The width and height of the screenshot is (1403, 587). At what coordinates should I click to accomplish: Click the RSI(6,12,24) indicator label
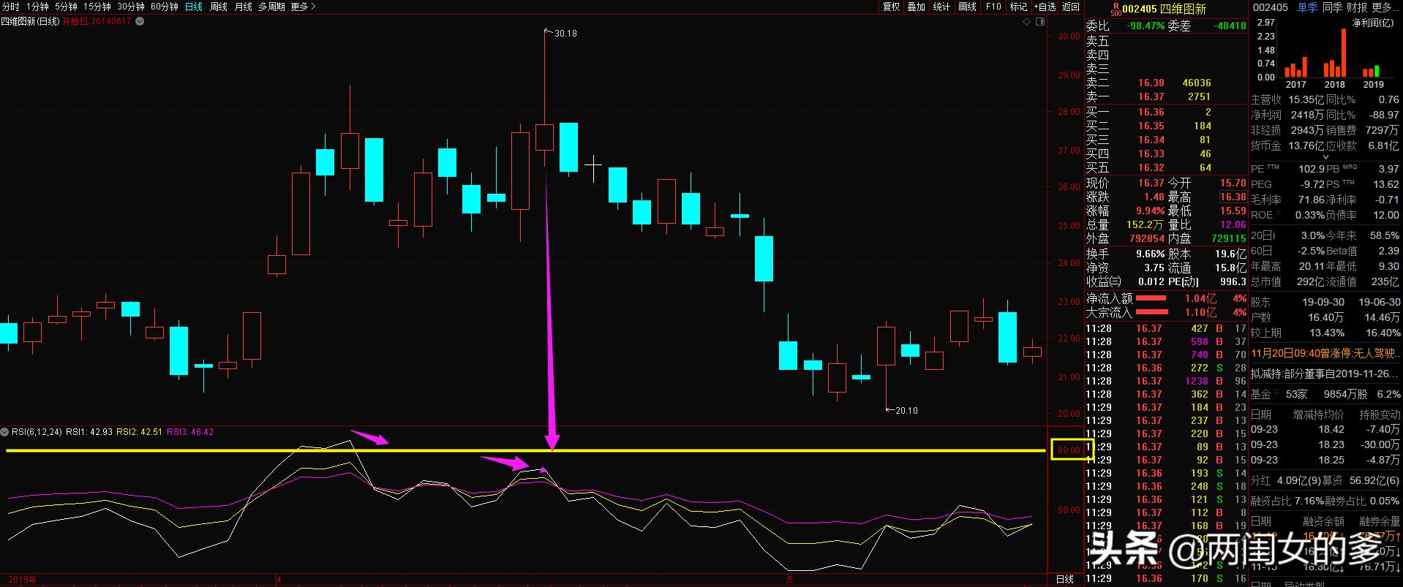coord(37,432)
